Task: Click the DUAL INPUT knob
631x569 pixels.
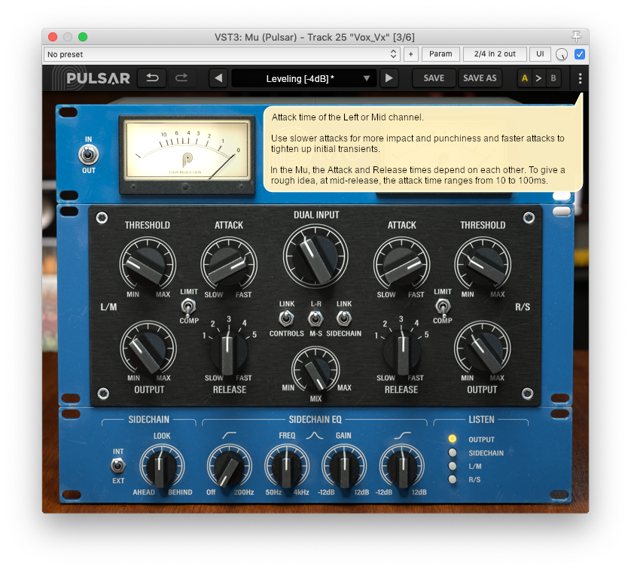Action: [x=315, y=257]
